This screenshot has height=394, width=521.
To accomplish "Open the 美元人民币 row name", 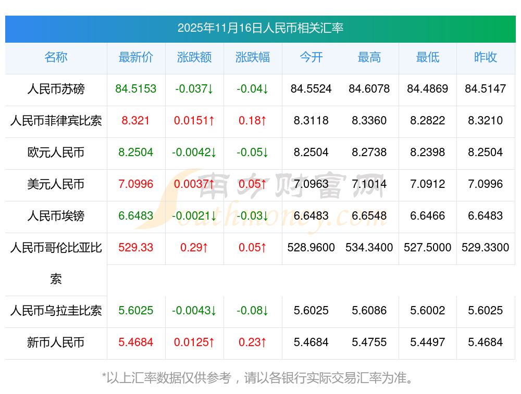I will (x=56, y=184).
